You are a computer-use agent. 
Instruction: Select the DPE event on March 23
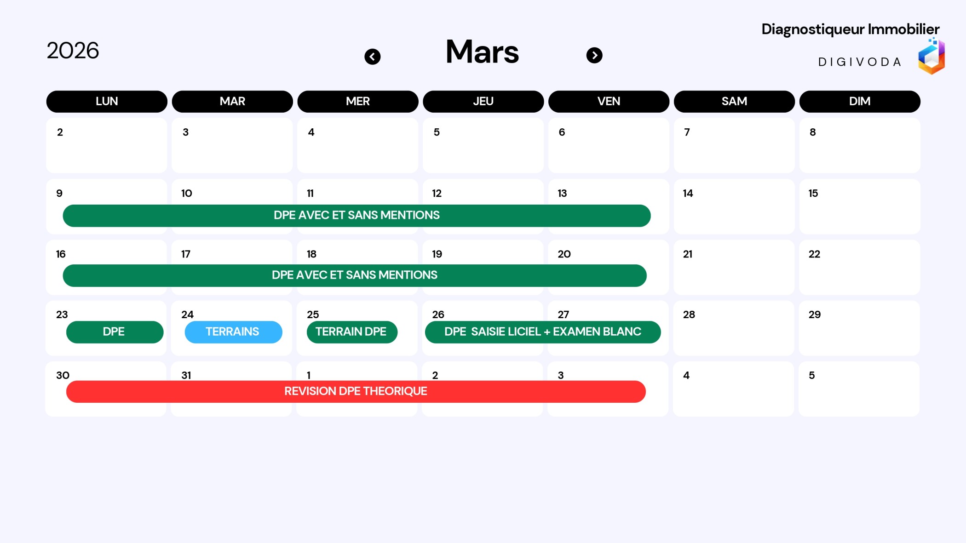click(115, 332)
